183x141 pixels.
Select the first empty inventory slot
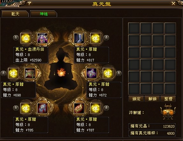pyautogui.click(x=134, y=28)
